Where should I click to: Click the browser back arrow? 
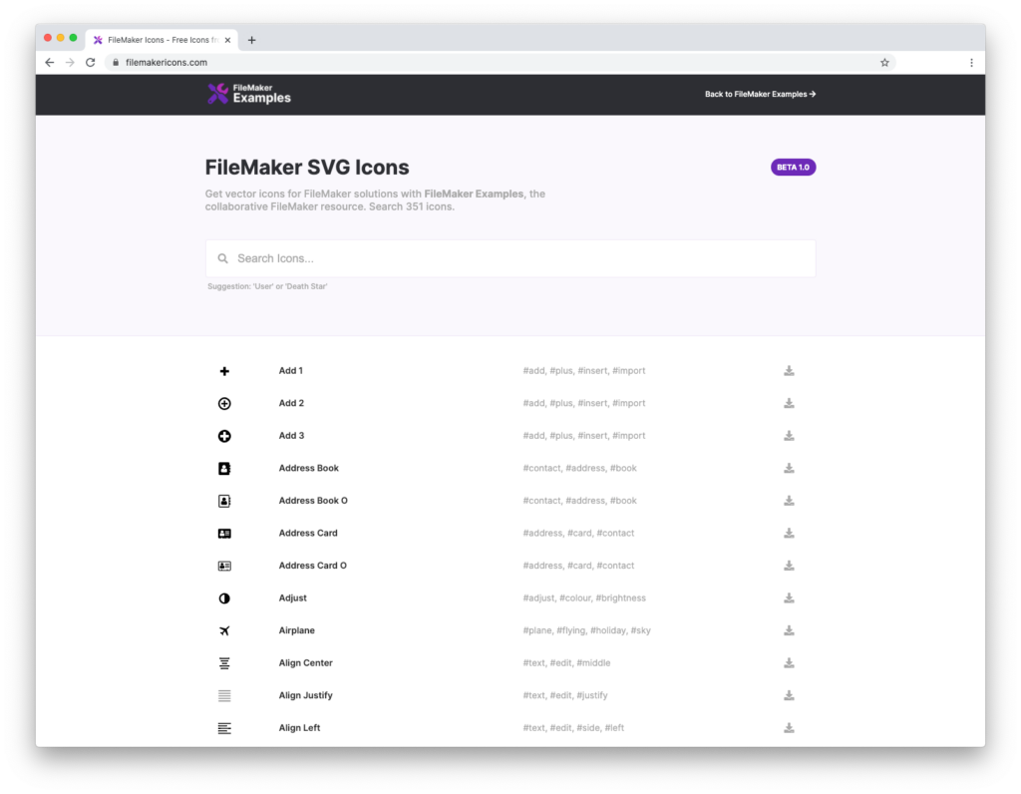point(50,63)
